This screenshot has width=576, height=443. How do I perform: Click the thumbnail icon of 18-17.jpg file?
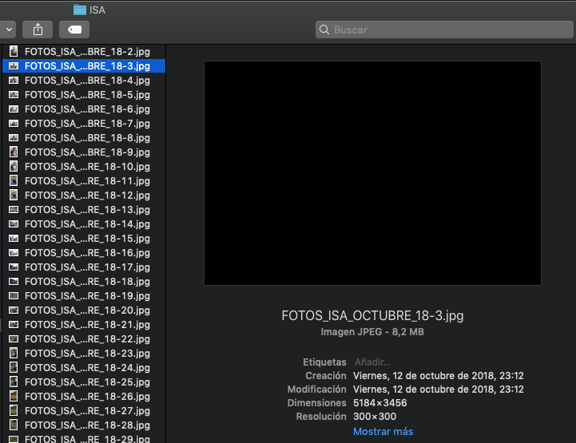point(14,267)
